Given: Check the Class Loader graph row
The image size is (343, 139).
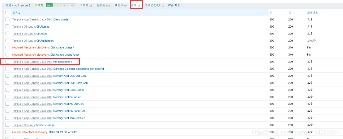Looking at the screenshot, I should 8,19.
